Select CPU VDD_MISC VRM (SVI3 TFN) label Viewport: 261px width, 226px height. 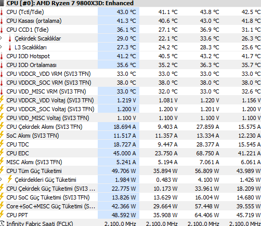(46, 91)
